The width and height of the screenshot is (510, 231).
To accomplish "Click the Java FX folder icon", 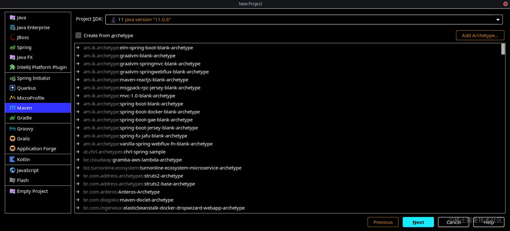I will [x=12, y=57].
